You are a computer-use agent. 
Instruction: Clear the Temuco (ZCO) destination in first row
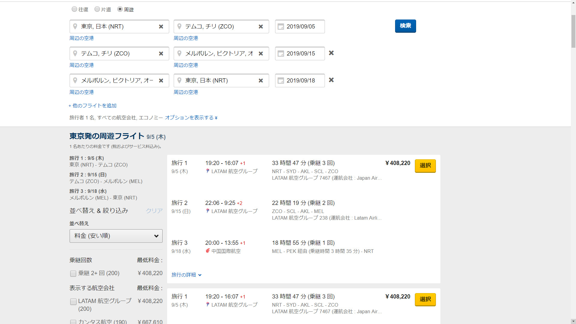[261, 27]
